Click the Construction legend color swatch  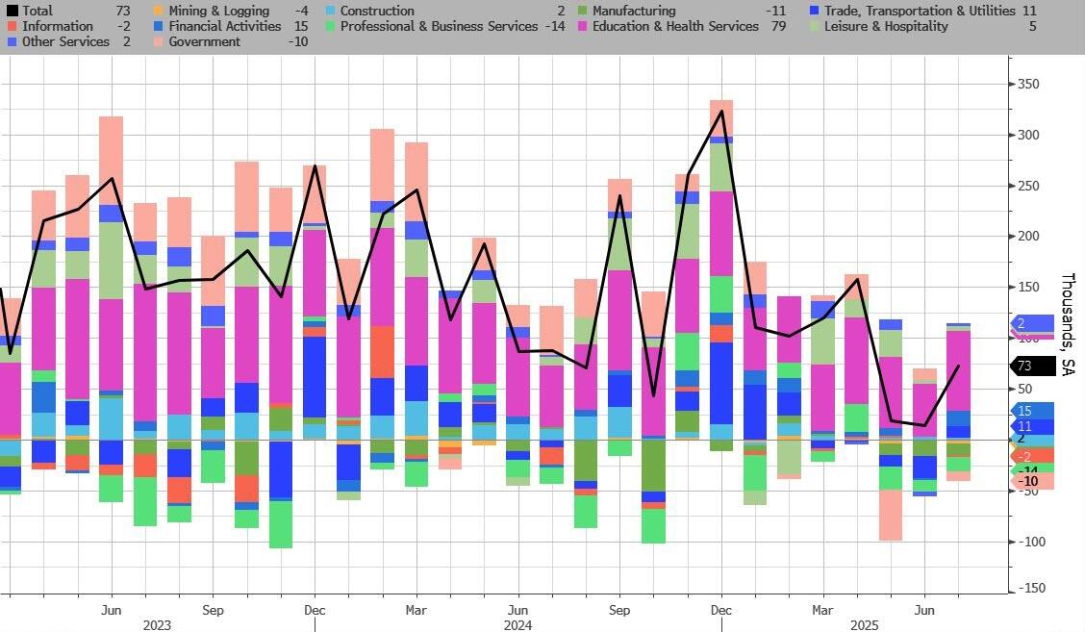click(330, 12)
